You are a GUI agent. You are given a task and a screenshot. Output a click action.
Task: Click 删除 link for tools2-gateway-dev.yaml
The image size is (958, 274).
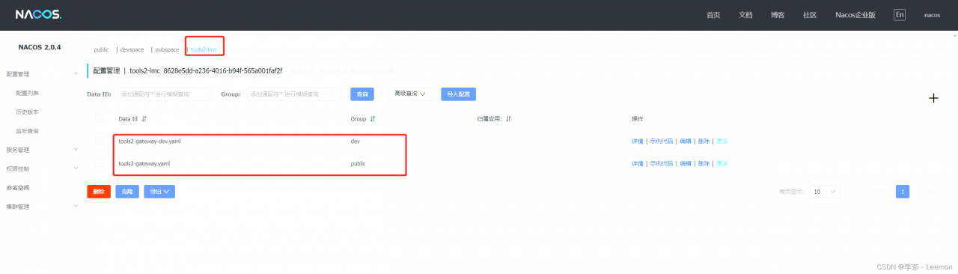[704, 141]
